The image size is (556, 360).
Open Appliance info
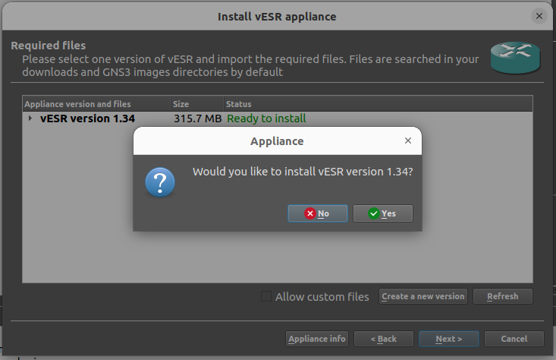pos(317,339)
